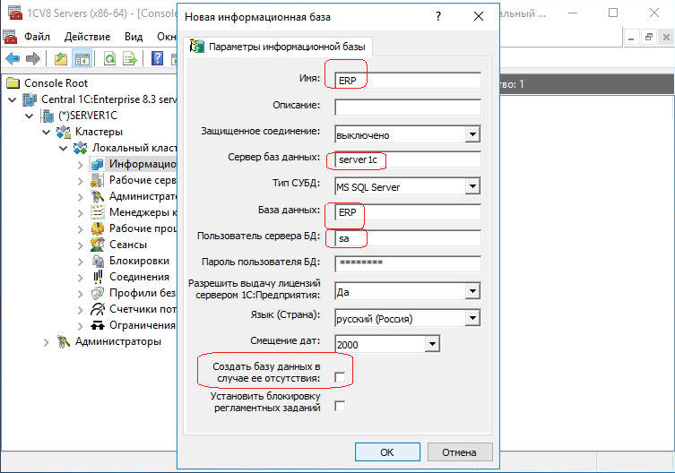Expand the Сеансы node chevron
Image resolution: width=675 pixels, height=473 pixels.
pyautogui.click(x=81, y=245)
